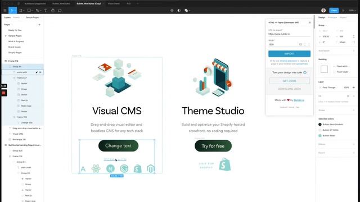The width and height of the screenshot is (360, 202).
Task: Switch to the Assets tab
Action: (x=16, y=17)
